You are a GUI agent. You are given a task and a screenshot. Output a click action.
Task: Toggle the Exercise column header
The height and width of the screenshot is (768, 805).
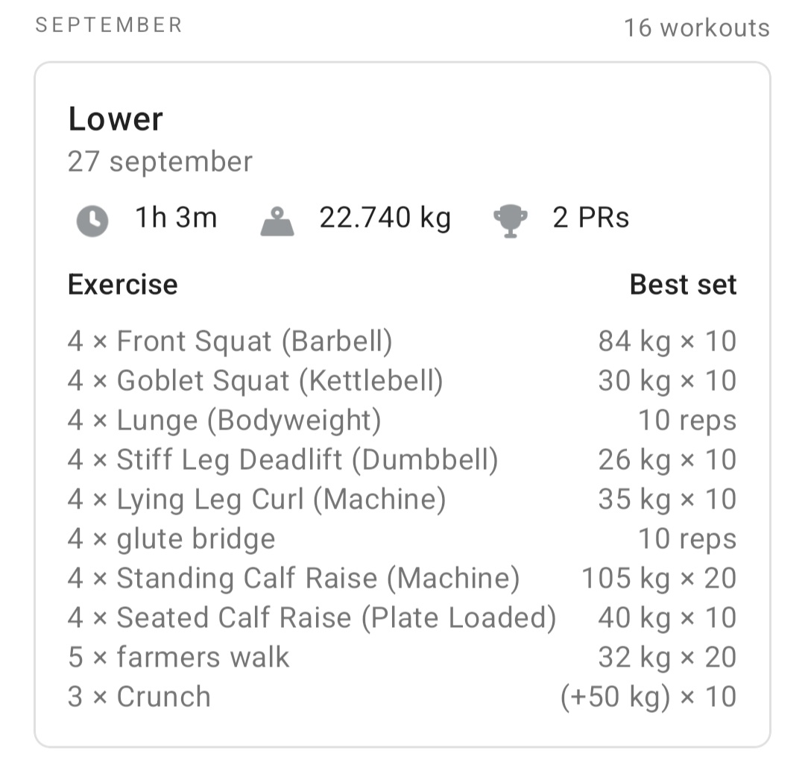tap(122, 285)
